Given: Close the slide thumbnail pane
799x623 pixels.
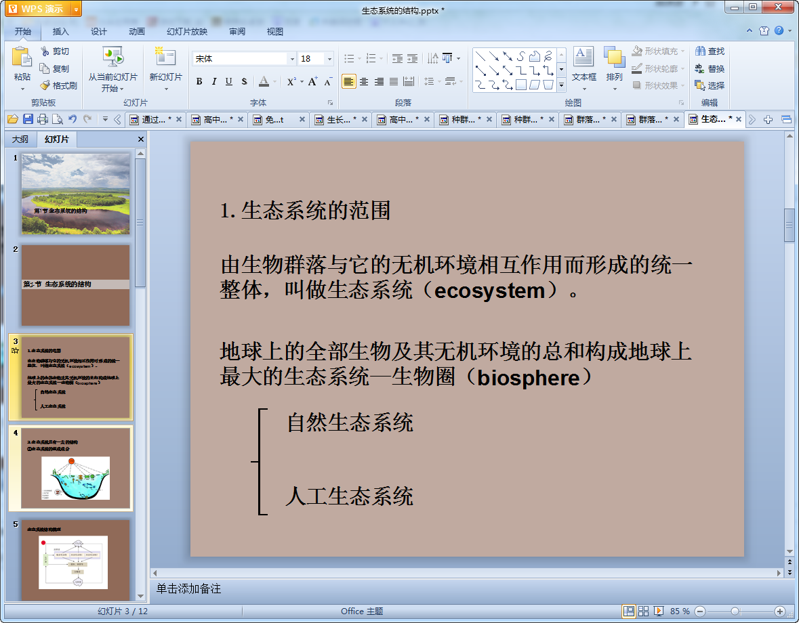Looking at the screenshot, I should coord(141,139).
